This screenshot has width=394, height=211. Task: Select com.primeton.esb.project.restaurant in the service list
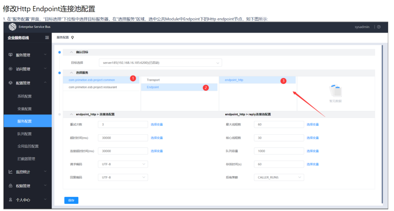click(x=93, y=87)
